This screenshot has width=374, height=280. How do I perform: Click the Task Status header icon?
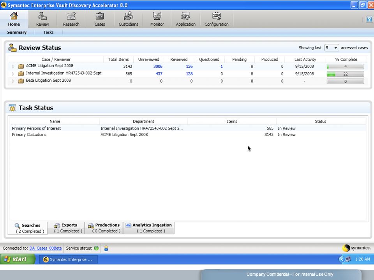point(12,108)
